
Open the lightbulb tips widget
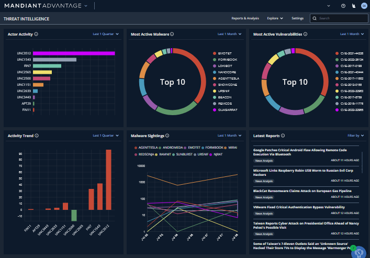(358, 252)
